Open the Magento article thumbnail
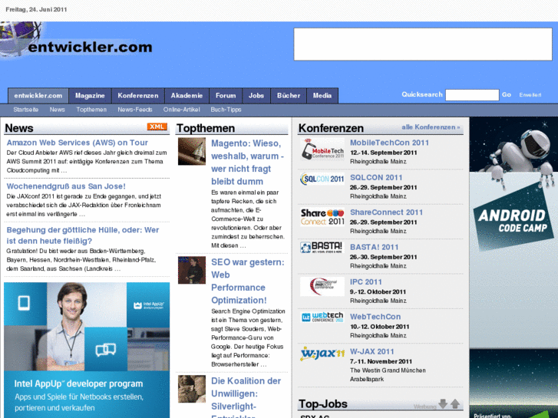This screenshot has width=558, height=418. [x=192, y=151]
